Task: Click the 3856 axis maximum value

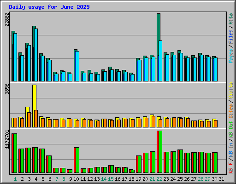Action: click(x=7, y=89)
